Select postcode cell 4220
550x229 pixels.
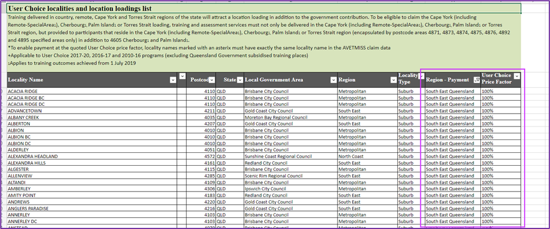pyautogui.click(x=201, y=202)
